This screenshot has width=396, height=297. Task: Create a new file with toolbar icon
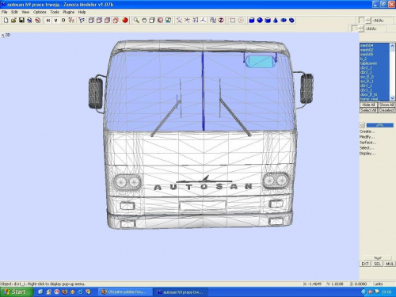coord(6,21)
